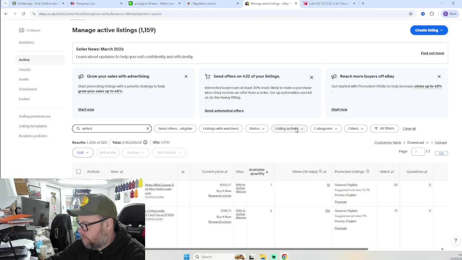Click 'Customise table' link

pyautogui.click(x=388, y=143)
